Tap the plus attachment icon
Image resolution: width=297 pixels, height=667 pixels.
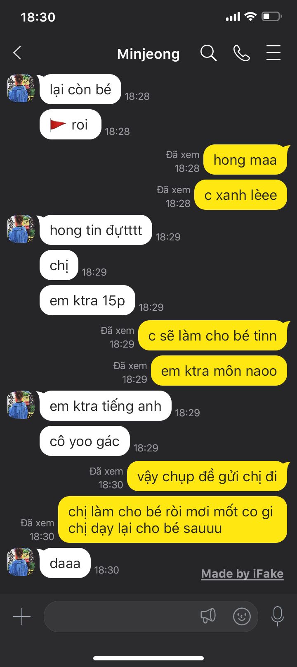[x=22, y=617]
